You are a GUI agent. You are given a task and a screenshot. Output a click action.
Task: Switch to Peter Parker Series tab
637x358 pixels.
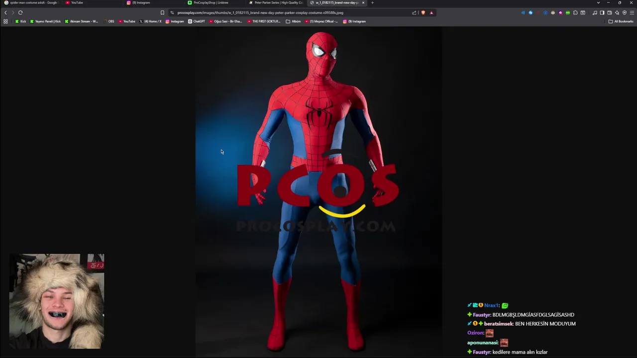pos(276,2)
